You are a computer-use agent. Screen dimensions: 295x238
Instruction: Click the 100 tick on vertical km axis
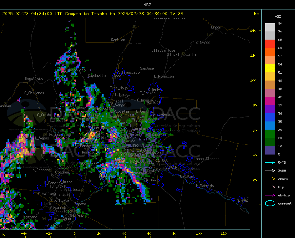click(253, 81)
